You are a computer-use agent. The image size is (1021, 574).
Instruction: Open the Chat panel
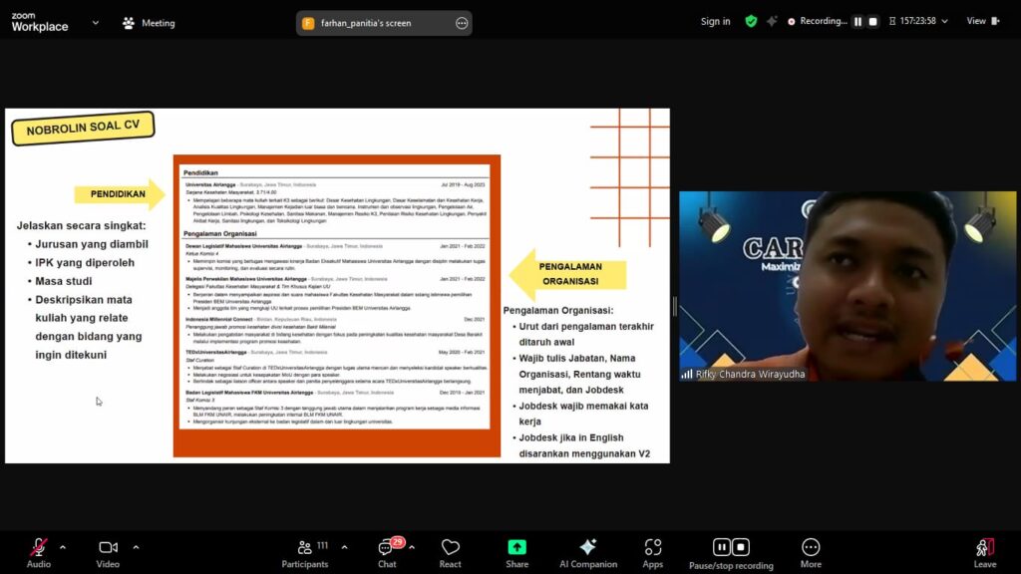click(387, 548)
